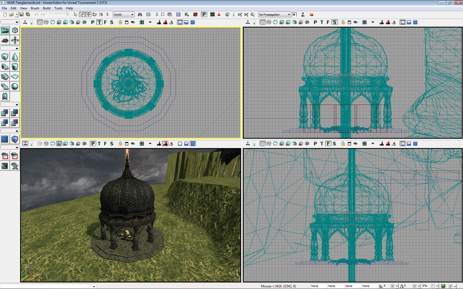Image resolution: width=463 pixels, height=289 pixels.
Task: Toggle the drag grid snapping checkbox
Action: click(x=392, y=286)
